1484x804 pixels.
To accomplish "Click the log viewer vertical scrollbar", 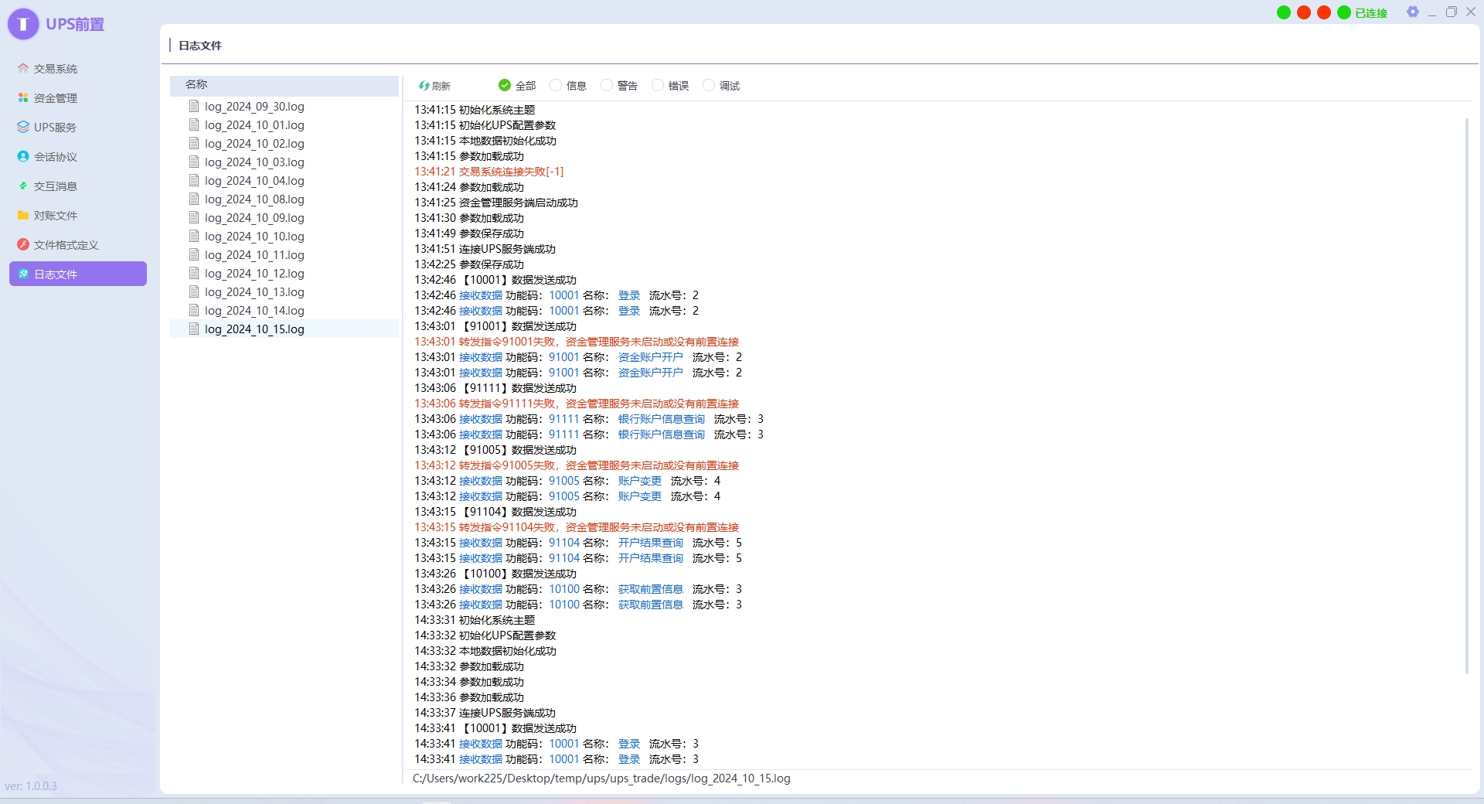I will 1466,396.
